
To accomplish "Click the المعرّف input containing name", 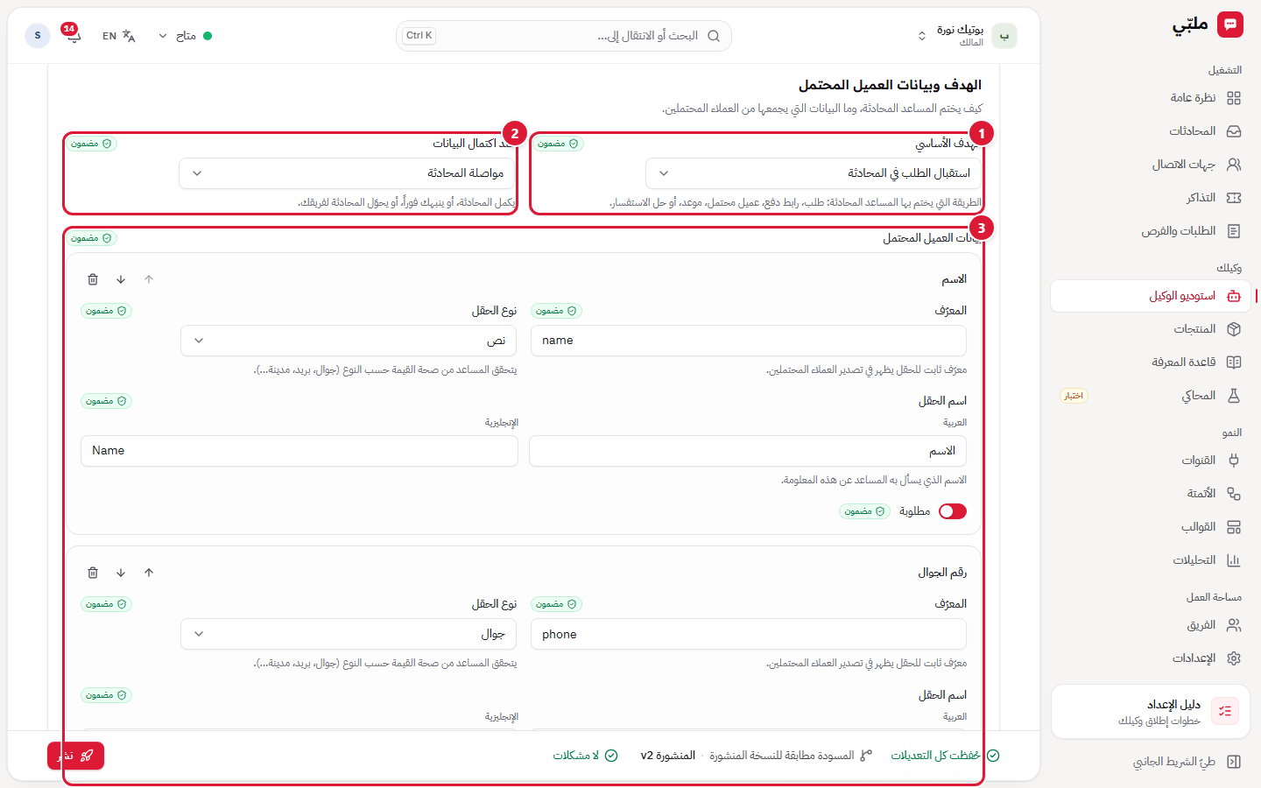I will [x=749, y=341].
